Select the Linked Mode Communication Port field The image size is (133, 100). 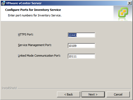pyautogui.click(x=82, y=56)
